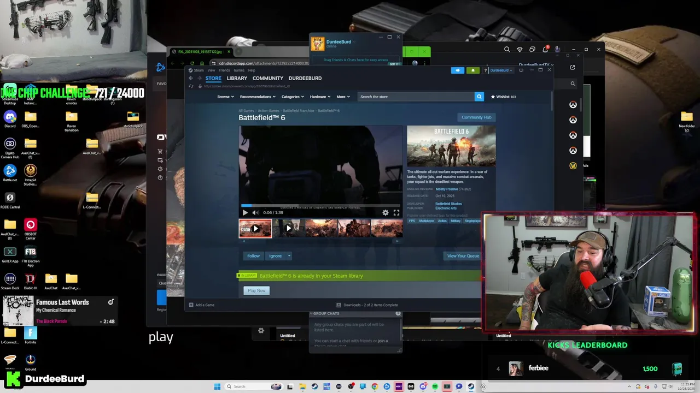This screenshot has width=700, height=393.
Task: Click the View Your Queue button
Action: [463, 256]
